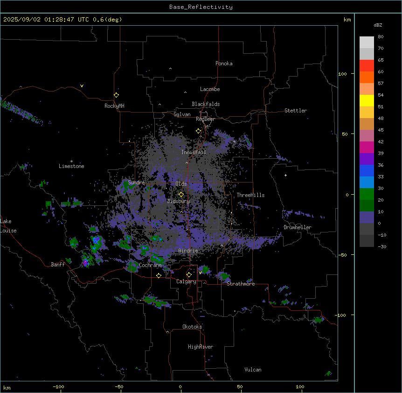
Task: Click the yellow diamond marker above Didsbury
Action: 181,195
